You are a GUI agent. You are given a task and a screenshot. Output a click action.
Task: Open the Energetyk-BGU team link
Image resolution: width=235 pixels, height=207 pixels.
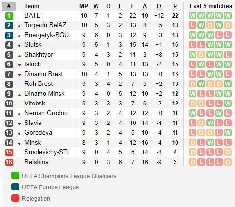46,35
